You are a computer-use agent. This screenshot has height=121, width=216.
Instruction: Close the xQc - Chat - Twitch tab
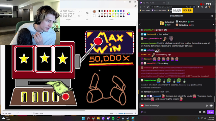(164, 3)
